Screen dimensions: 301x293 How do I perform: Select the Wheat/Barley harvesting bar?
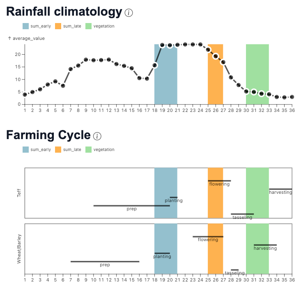(265, 245)
